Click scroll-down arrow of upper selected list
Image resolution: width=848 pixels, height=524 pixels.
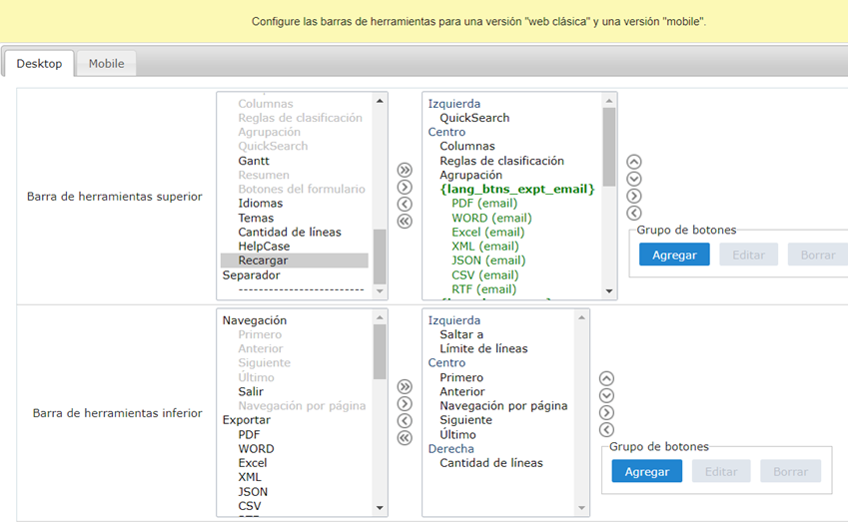tap(609, 290)
